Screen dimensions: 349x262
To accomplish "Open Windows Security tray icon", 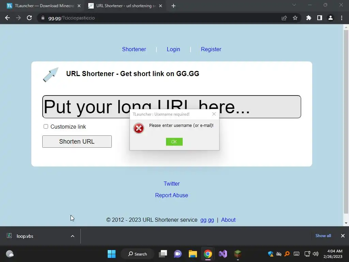I will pos(270,254).
